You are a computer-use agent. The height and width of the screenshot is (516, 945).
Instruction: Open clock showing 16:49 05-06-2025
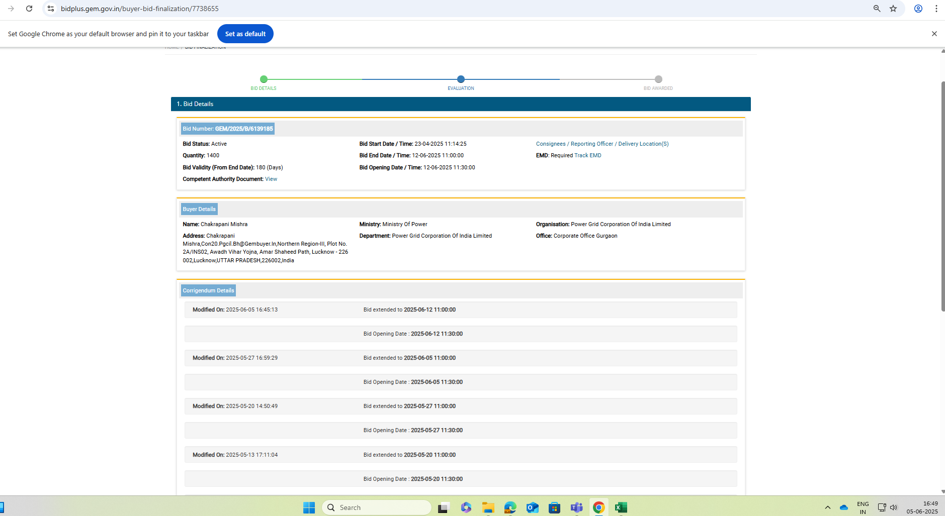(922, 507)
